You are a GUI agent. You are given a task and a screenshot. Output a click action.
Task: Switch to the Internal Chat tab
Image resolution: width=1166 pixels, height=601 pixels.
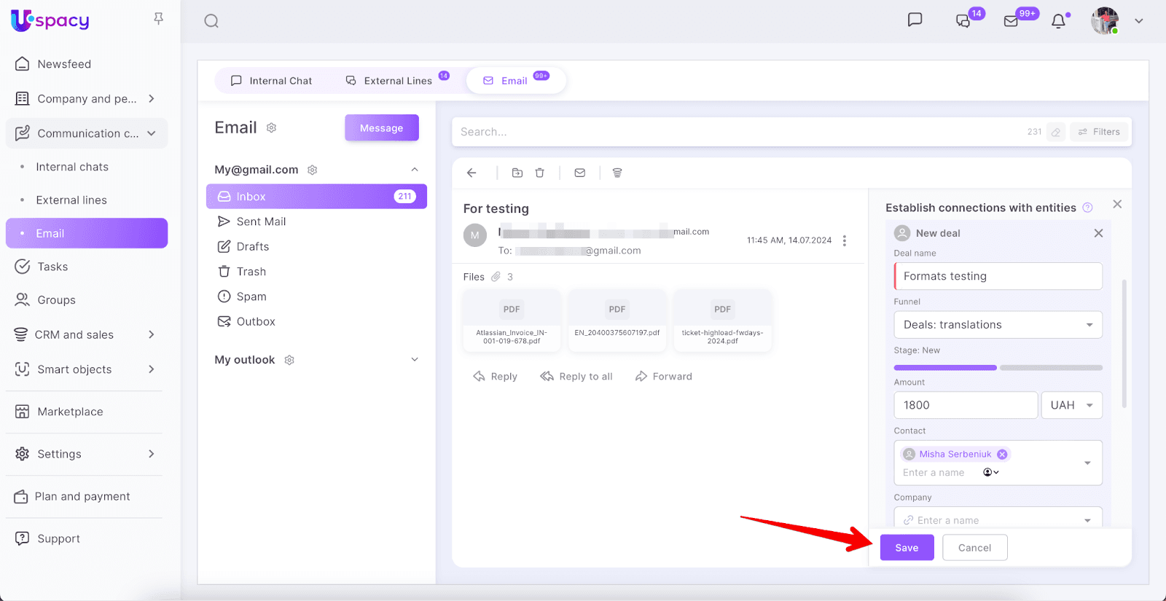click(271, 81)
